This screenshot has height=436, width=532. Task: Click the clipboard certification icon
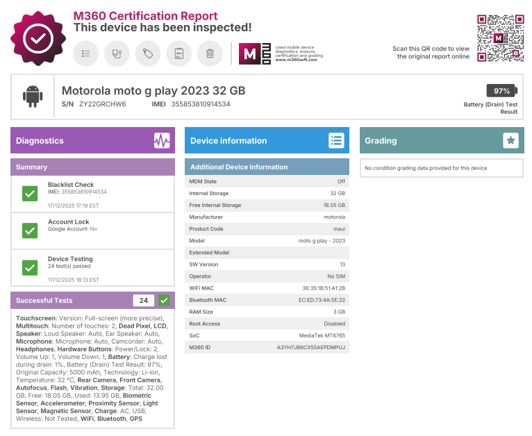[x=178, y=53]
